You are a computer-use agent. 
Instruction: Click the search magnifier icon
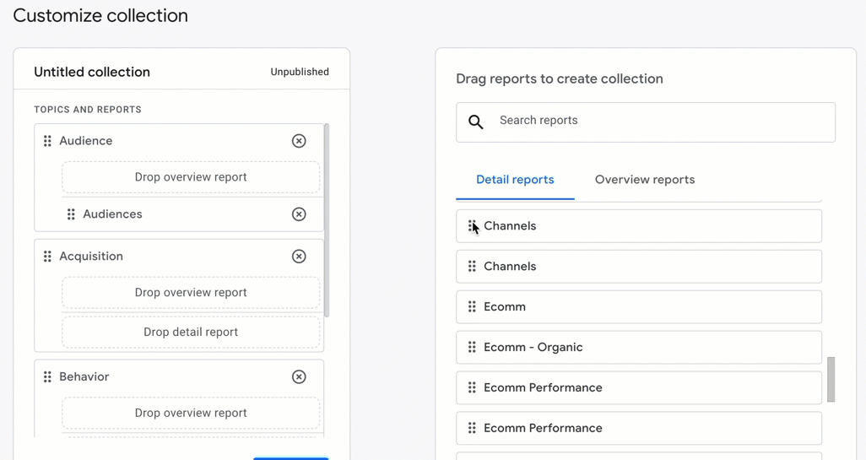point(475,122)
